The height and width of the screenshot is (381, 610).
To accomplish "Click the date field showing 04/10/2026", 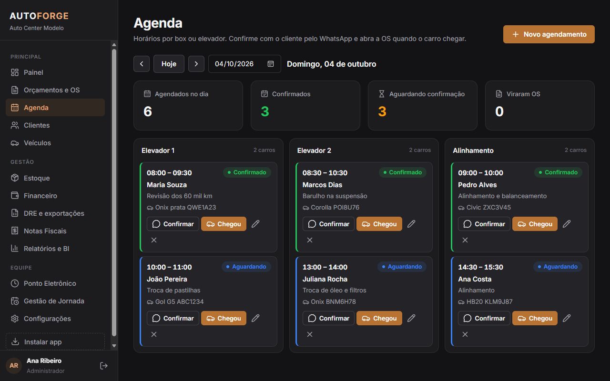I will coord(244,64).
